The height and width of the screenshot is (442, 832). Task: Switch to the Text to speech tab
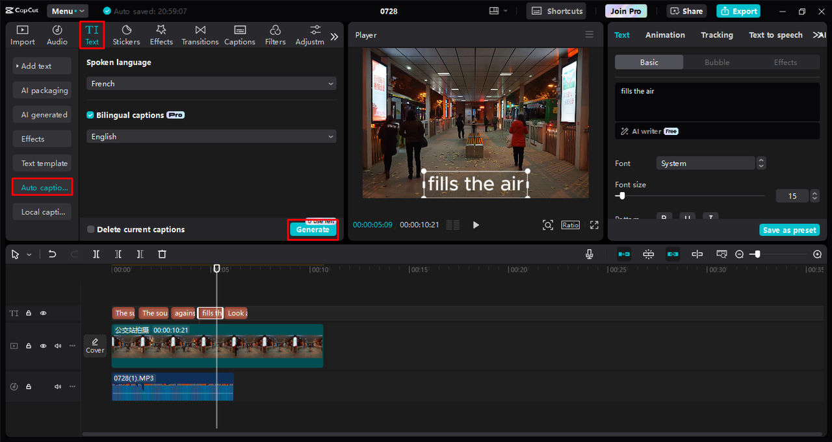[x=775, y=35]
